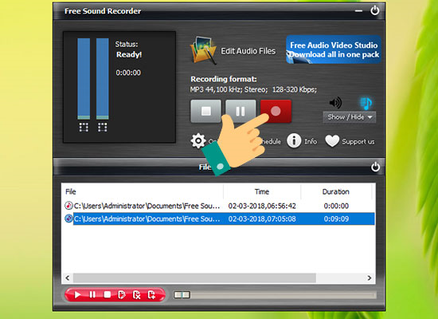Play the selected file in file list
The image size is (438, 319).
pos(77,294)
